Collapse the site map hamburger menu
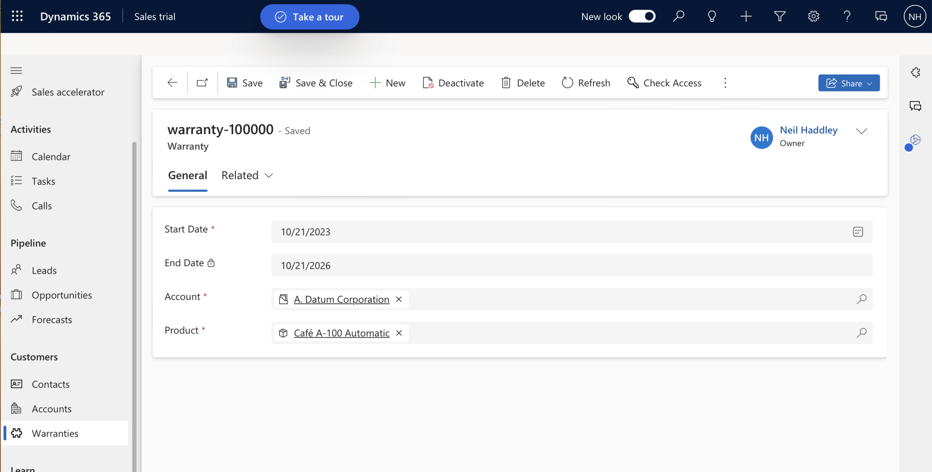This screenshot has height=472, width=932. click(x=16, y=71)
